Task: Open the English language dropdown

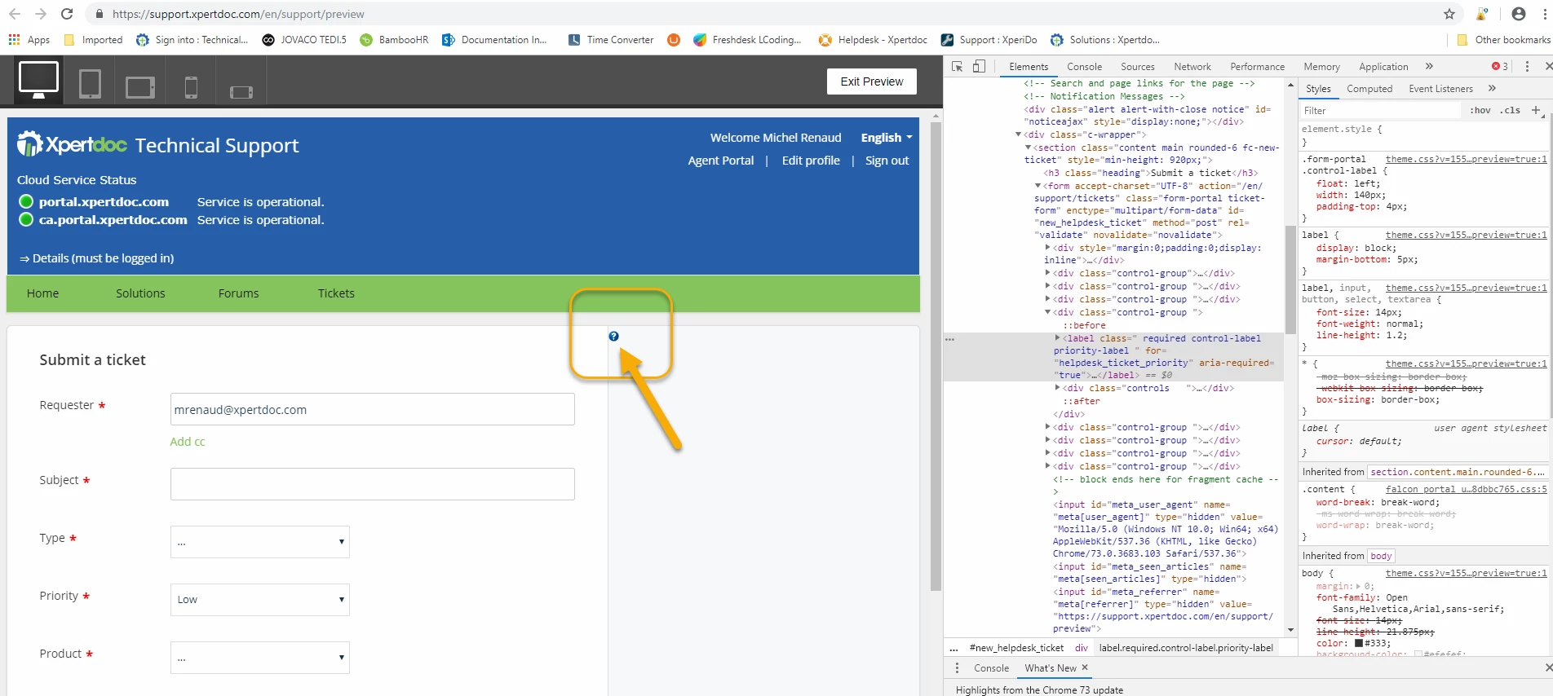Action: coord(887,138)
